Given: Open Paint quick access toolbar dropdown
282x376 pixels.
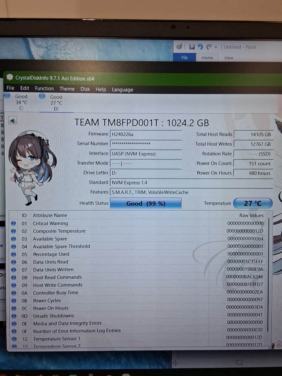Looking at the screenshot, I should click(216, 47).
